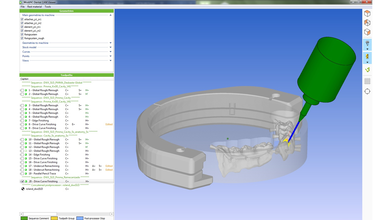This screenshot has height=220, width=391.
Task: Toggle the yellow cutter display icon
Action: coord(367,57)
